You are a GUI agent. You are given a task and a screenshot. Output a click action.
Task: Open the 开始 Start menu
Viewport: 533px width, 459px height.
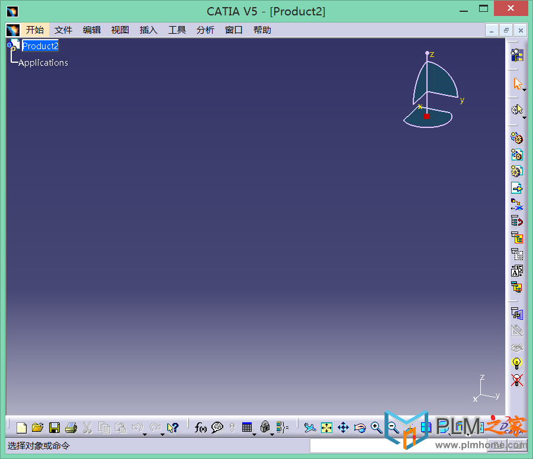coord(35,30)
